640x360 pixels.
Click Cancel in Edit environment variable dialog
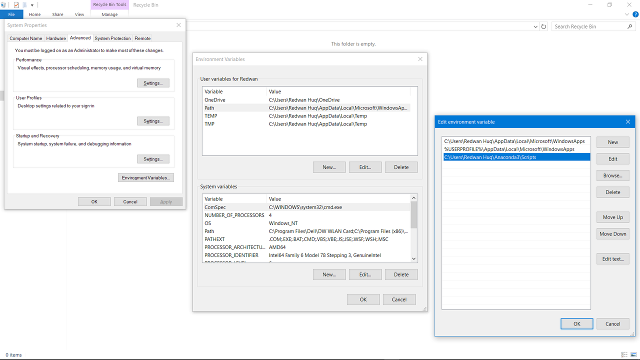pyautogui.click(x=613, y=323)
